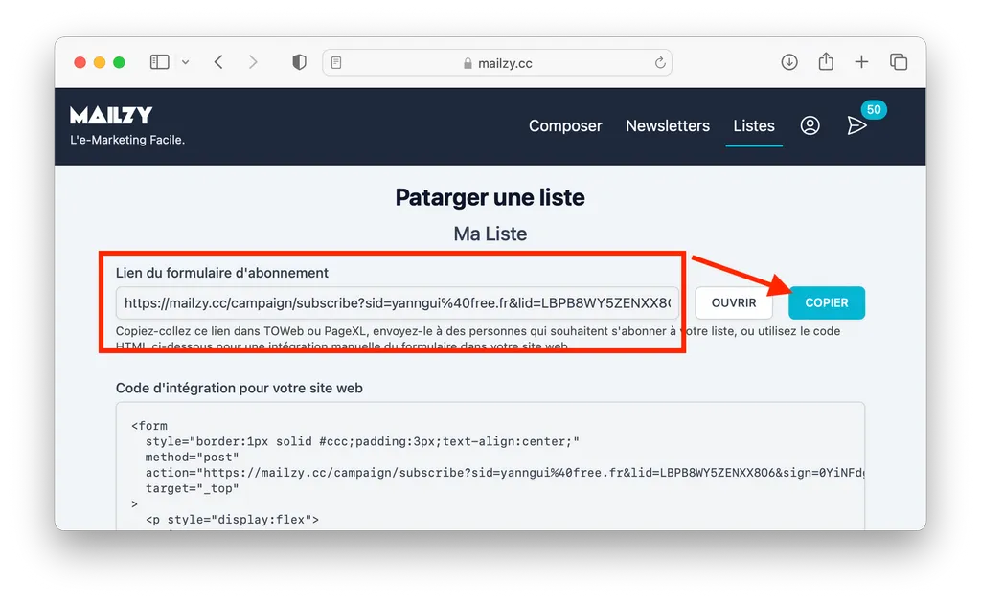981x603 pixels.
Task: Select the mailzy.cc address bar
Action: pos(497,62)
